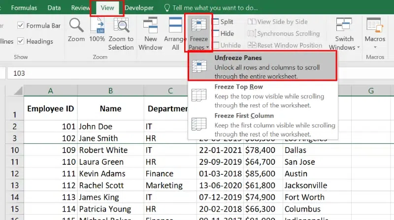Select column B header
Viewport: 394px width, 220px height.
tap(110, 91)
